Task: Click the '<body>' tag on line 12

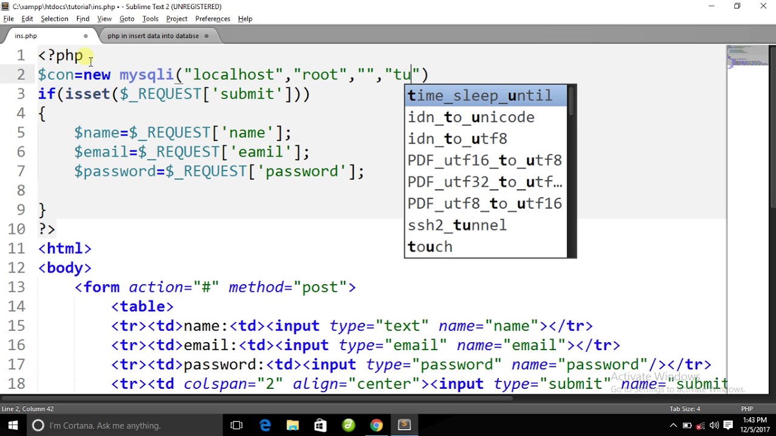Action: 65,268
